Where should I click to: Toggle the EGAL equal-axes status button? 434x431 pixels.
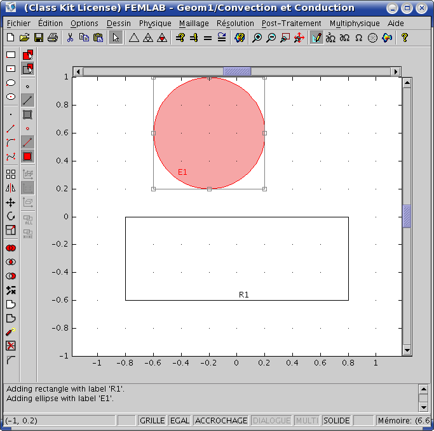click(x=180, y=421)
